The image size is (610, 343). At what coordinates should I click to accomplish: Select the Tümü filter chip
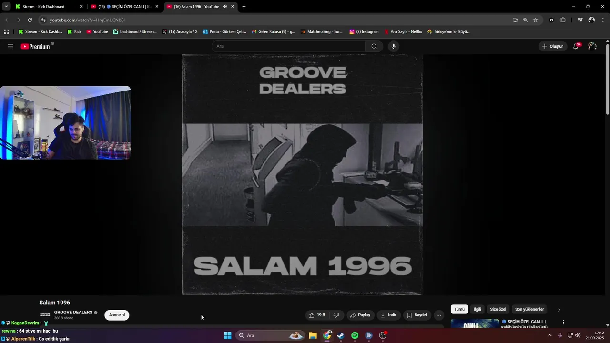tap(459, 309)
